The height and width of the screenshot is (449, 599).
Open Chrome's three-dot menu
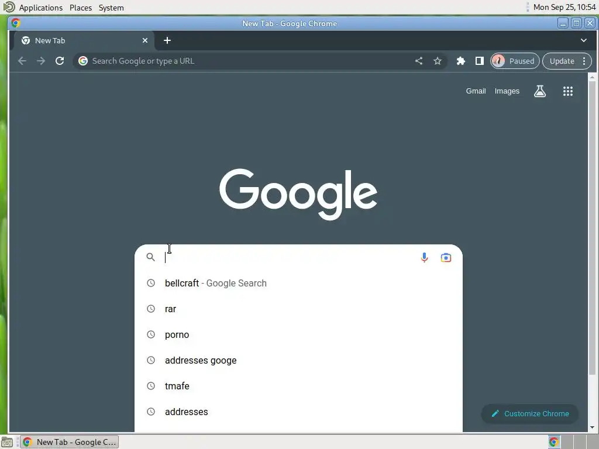click(584, 61)
